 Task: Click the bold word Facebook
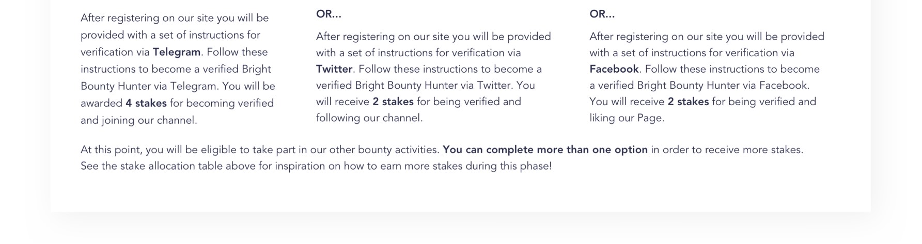tap(614, 69)
